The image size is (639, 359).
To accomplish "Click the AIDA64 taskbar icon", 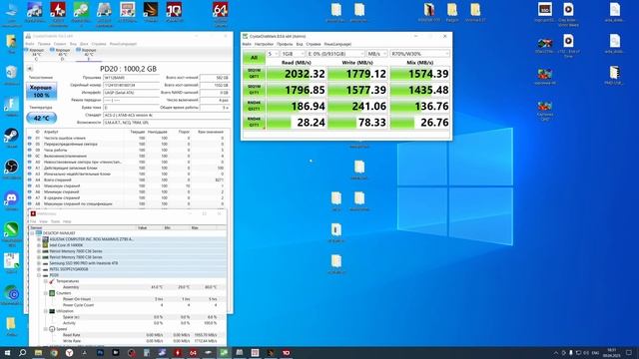I will coord(193,352).
